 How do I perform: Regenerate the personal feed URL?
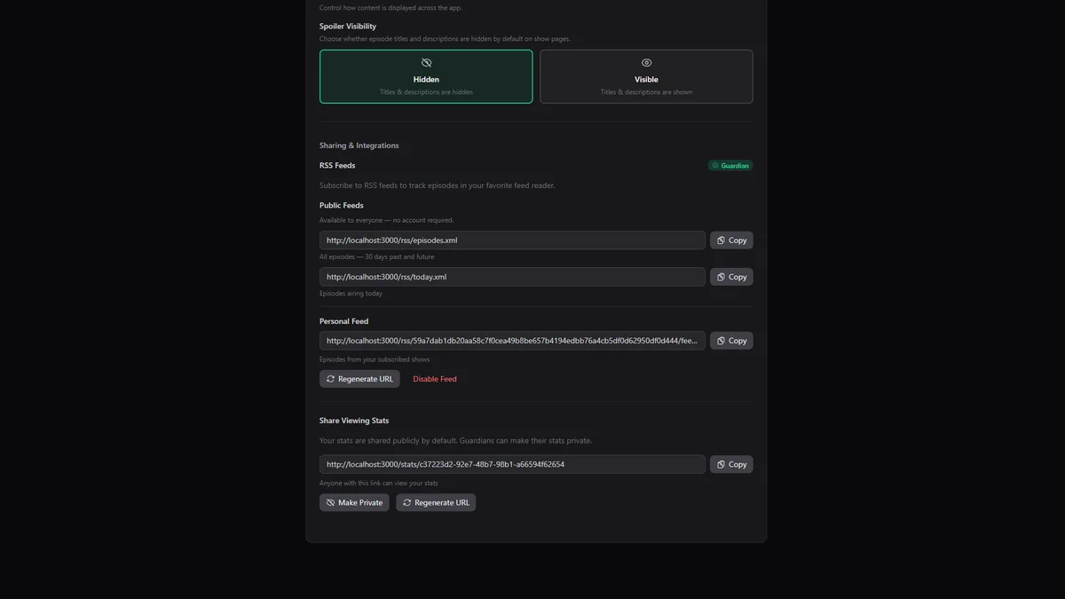[x=359, y=378]
